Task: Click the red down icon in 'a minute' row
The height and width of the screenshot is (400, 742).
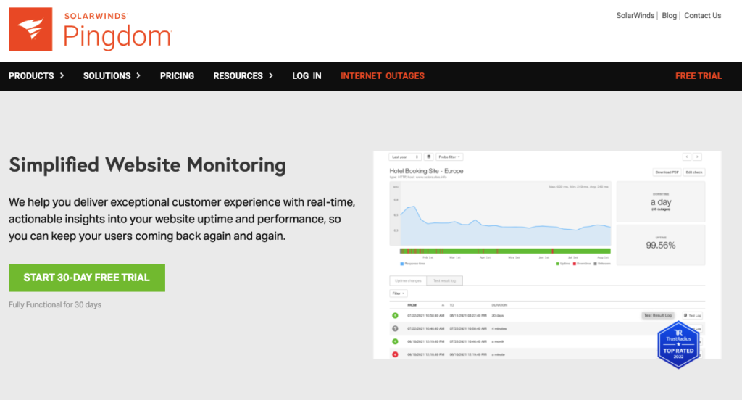Action: (x=395, y=354)
